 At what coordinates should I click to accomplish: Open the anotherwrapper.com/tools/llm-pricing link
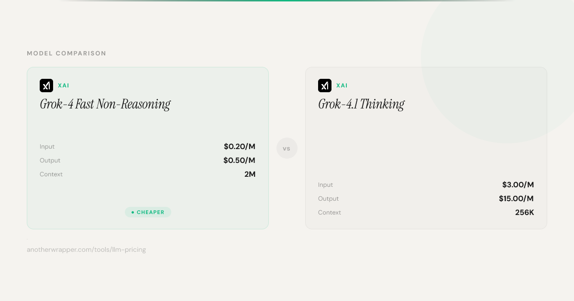86,249
